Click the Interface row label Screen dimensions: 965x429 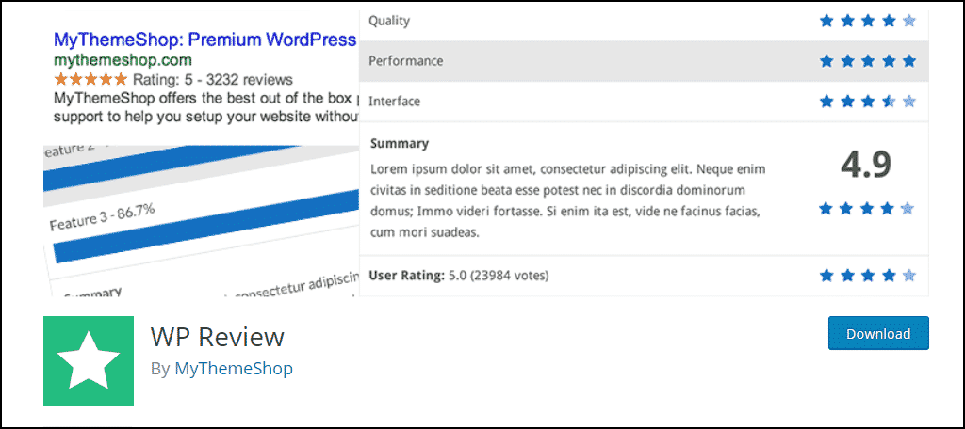(395, 102)
